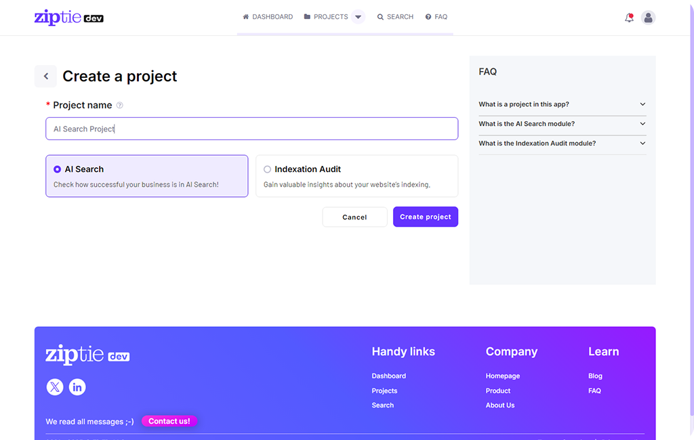
Task: Expand 'What is the Indexation Audit module?' question
Action: click(x=562, y=144)
